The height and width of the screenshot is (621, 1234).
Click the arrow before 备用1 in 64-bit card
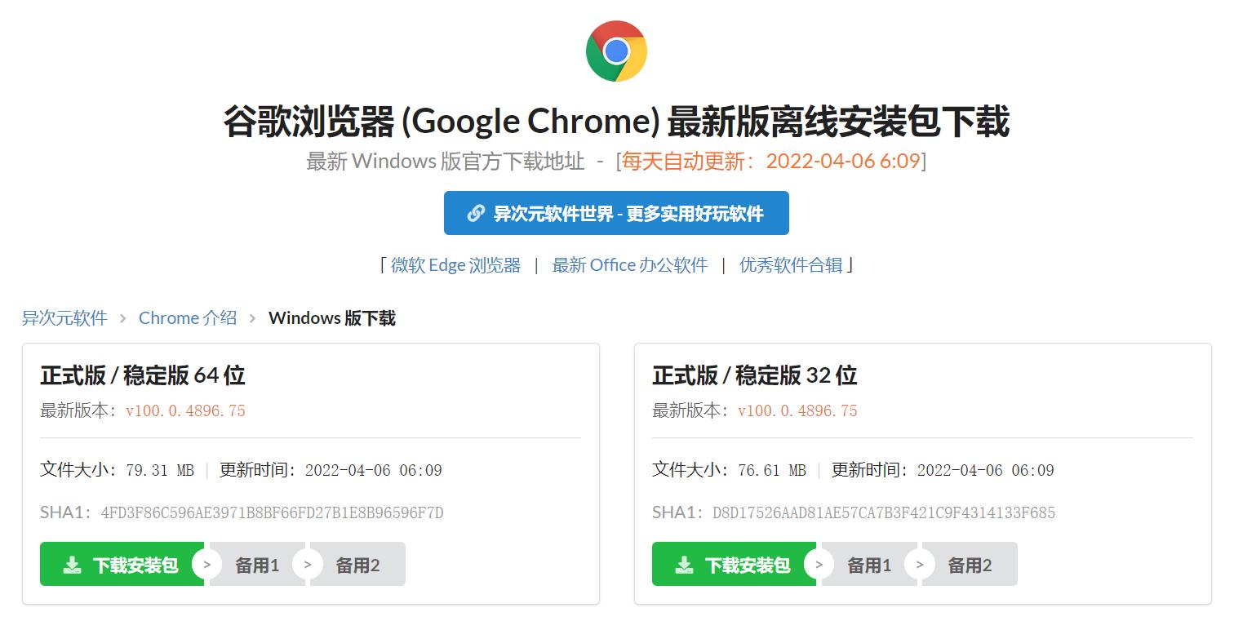(x=207, y=565)
